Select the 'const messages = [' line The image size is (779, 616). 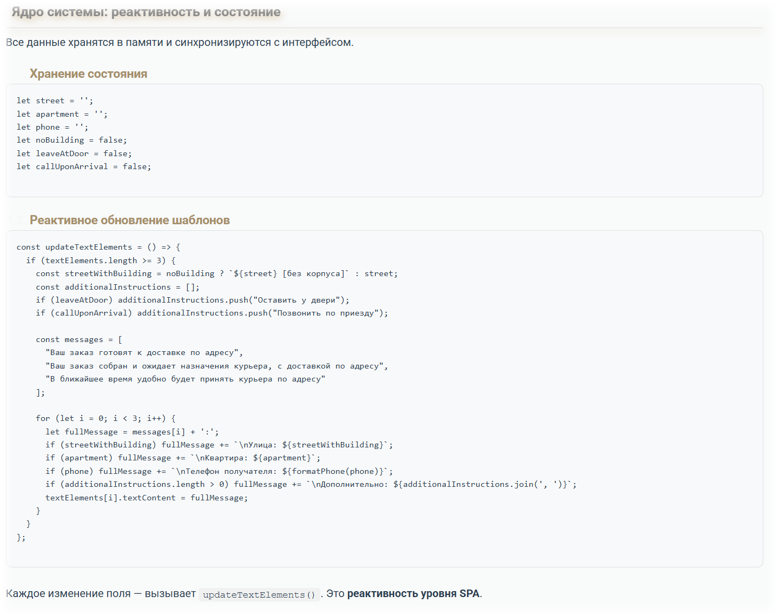click(x=78, y=339)
